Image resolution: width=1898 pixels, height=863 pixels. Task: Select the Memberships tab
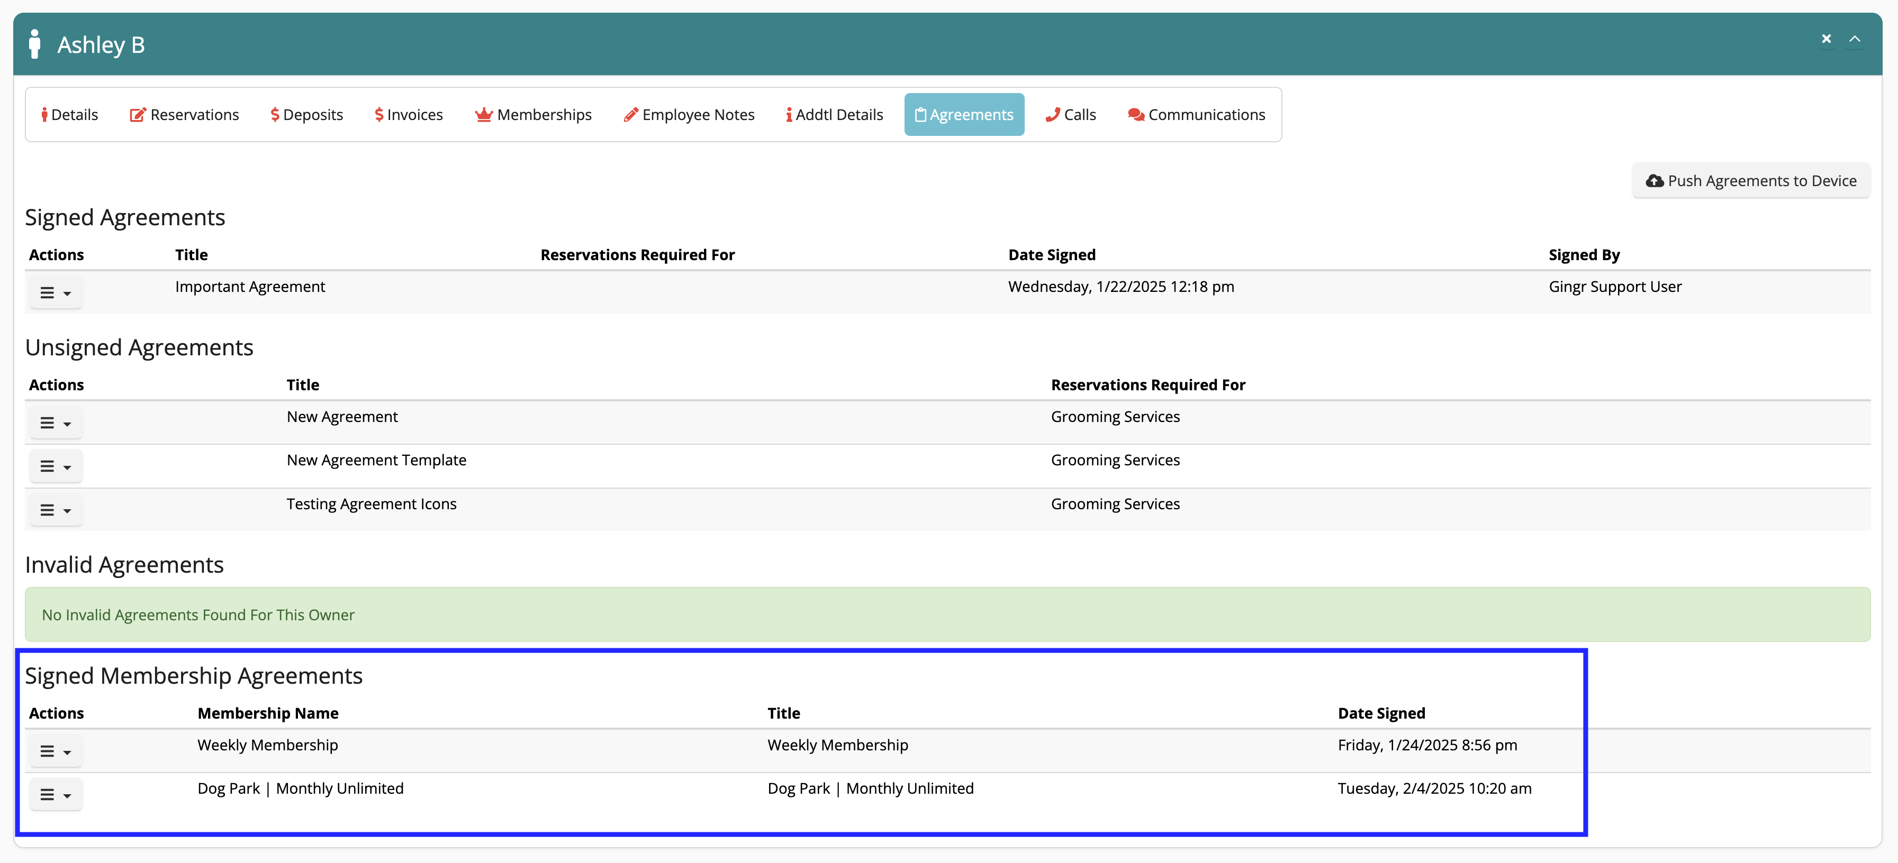534,114
